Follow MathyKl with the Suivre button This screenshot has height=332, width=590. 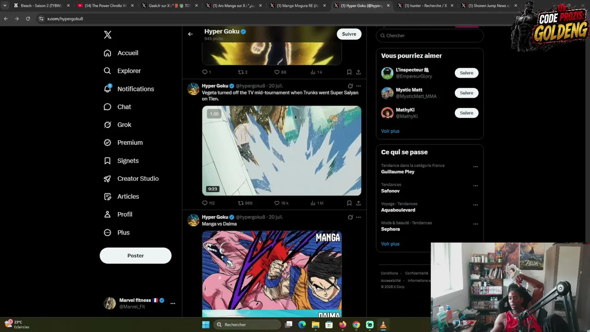coord(466,113)
